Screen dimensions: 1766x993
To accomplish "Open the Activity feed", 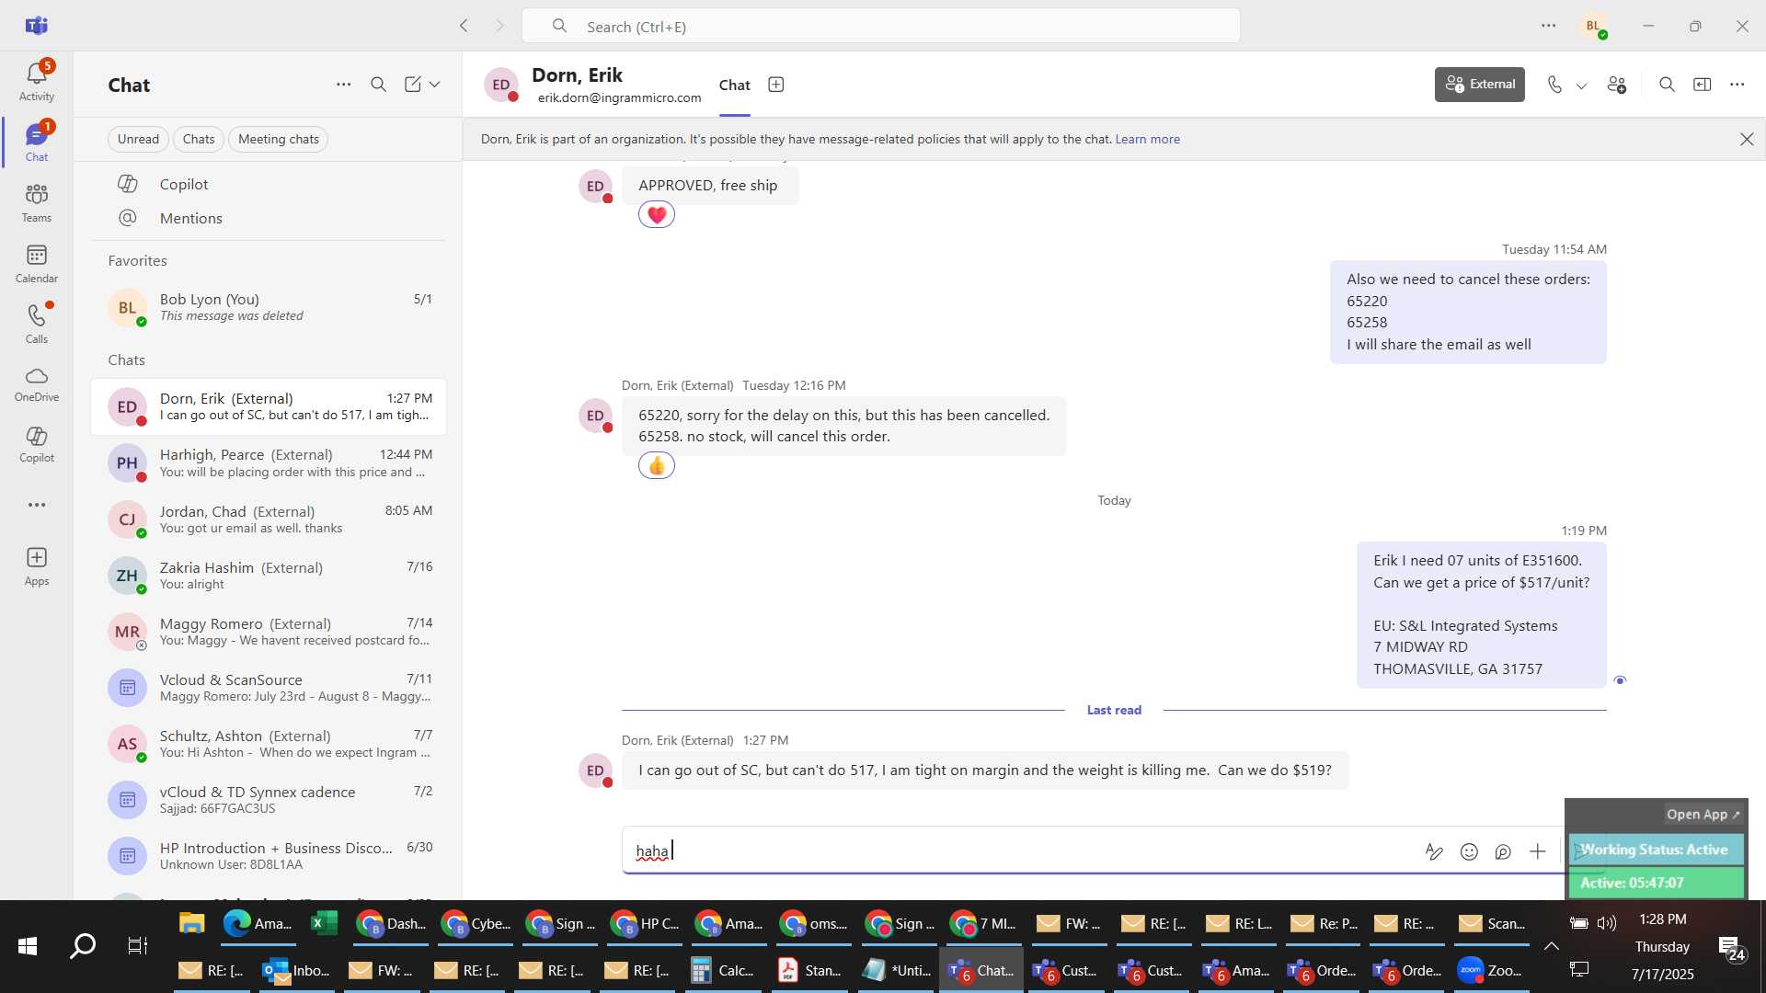I will coord(37,81).
